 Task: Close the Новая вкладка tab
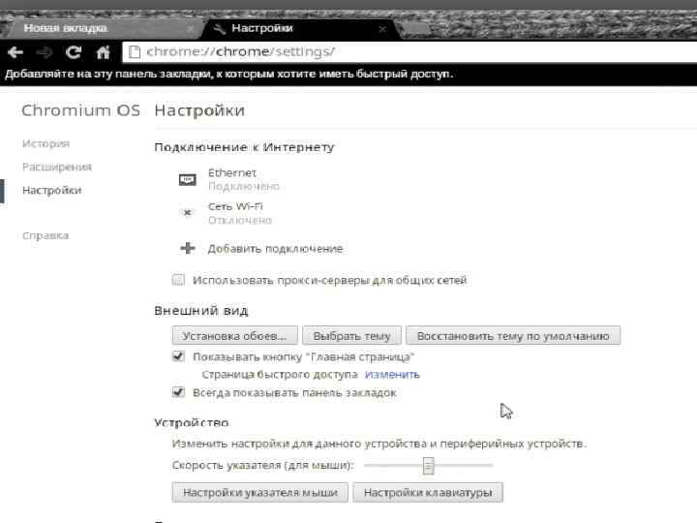191,29
